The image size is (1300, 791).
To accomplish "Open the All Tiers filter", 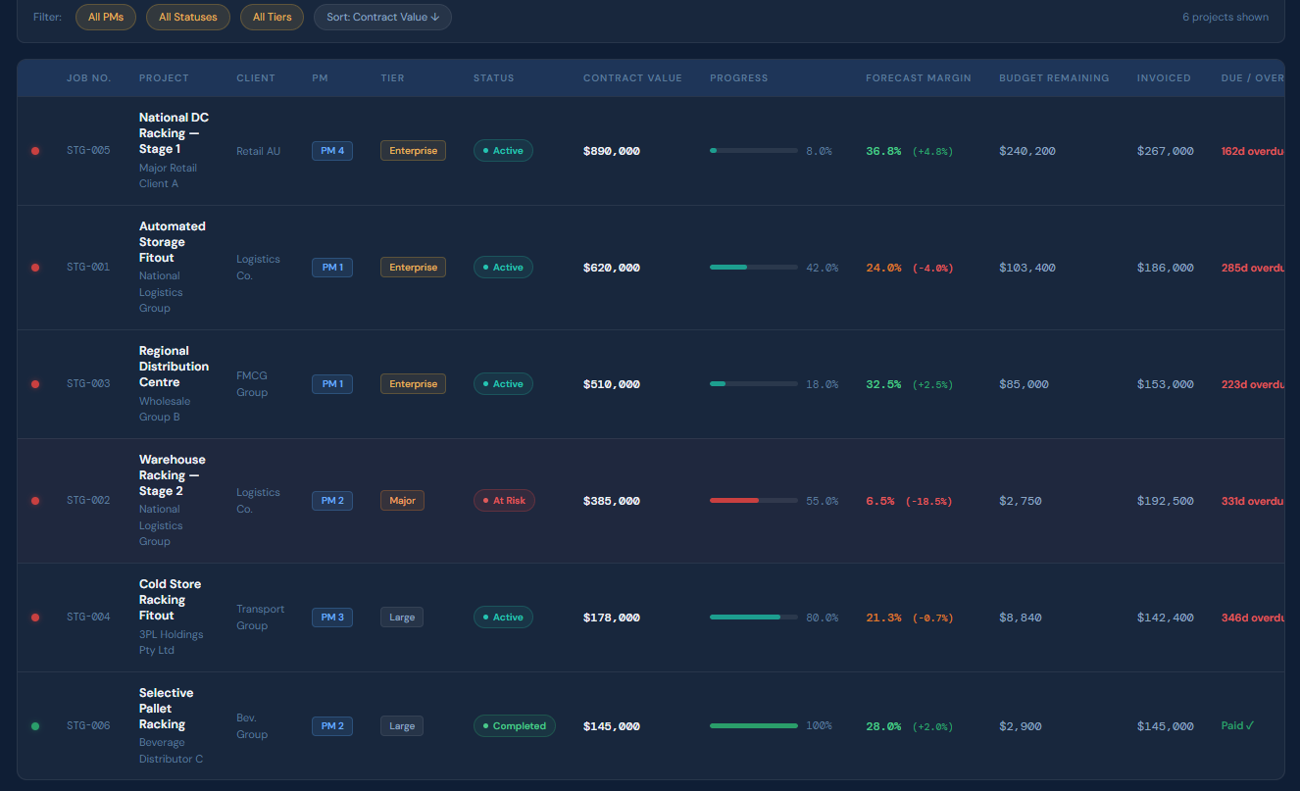I will tap(272, 17).
